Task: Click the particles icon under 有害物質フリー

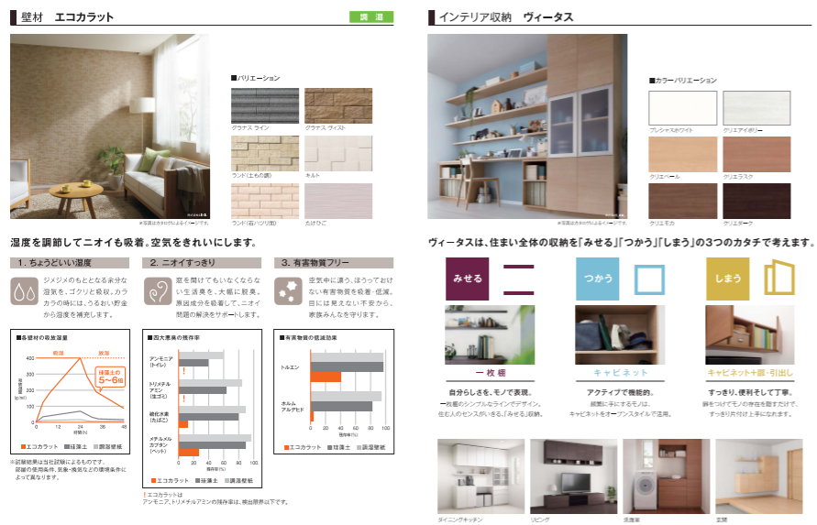Action: [x=288, y=290]
